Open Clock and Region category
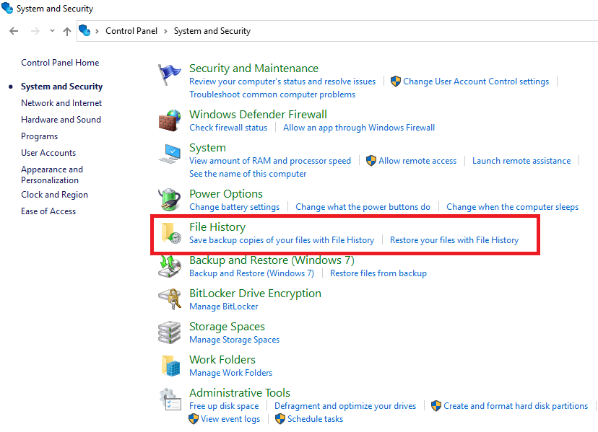 [x=55, y=195]
